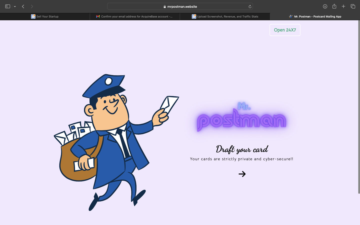Show the downloads list
The height and width of the screenshot is (225, 360).
(325, 6)
